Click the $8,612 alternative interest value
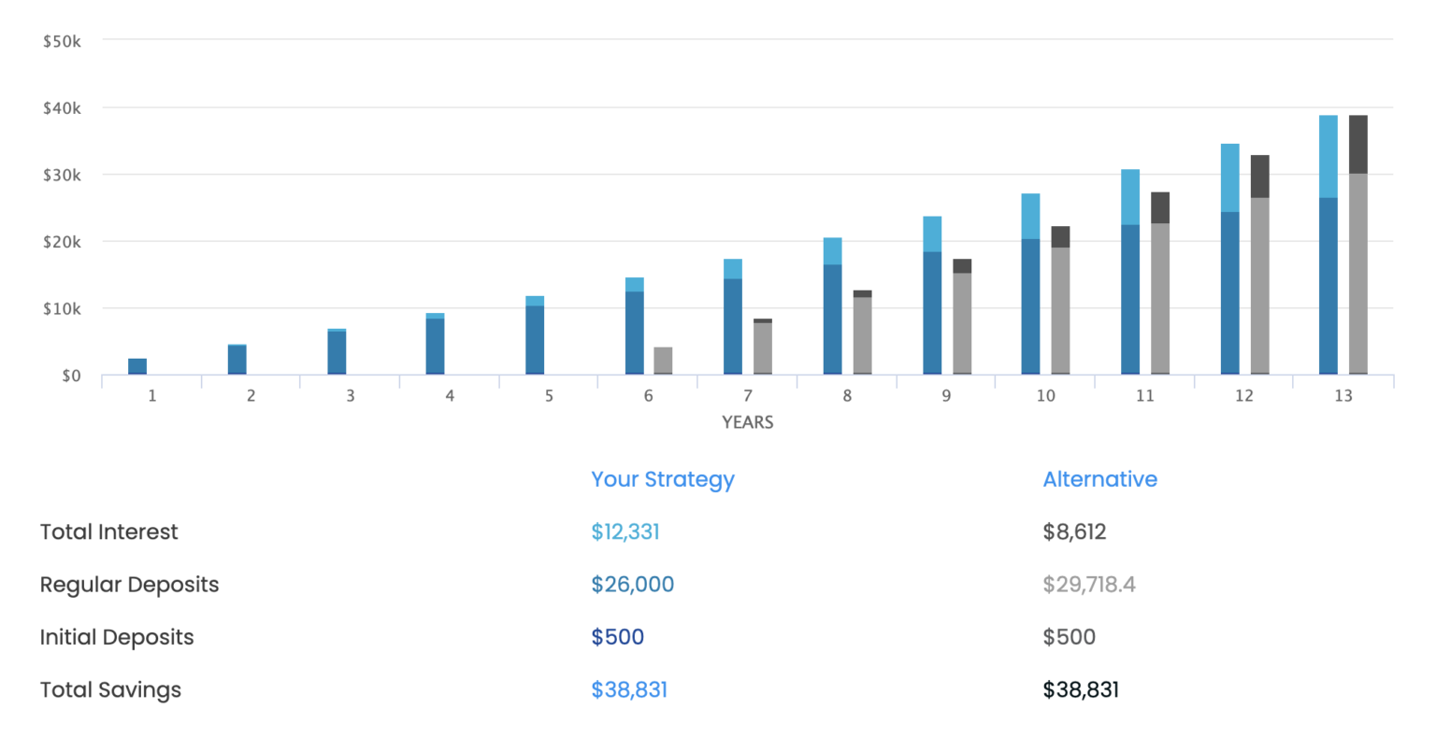Screen dimensions: 1436x737 point(1074,531)
